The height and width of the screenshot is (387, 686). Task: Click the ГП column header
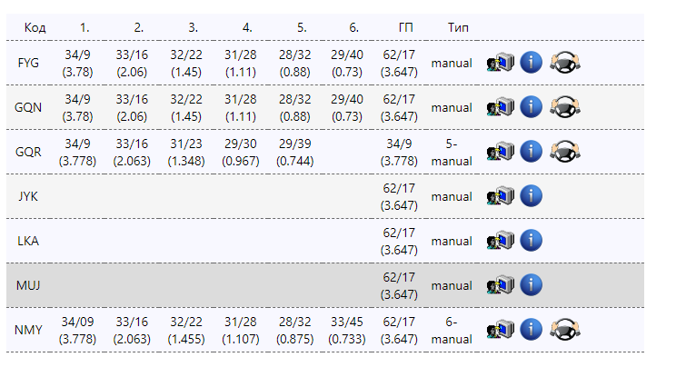(405, 27)
